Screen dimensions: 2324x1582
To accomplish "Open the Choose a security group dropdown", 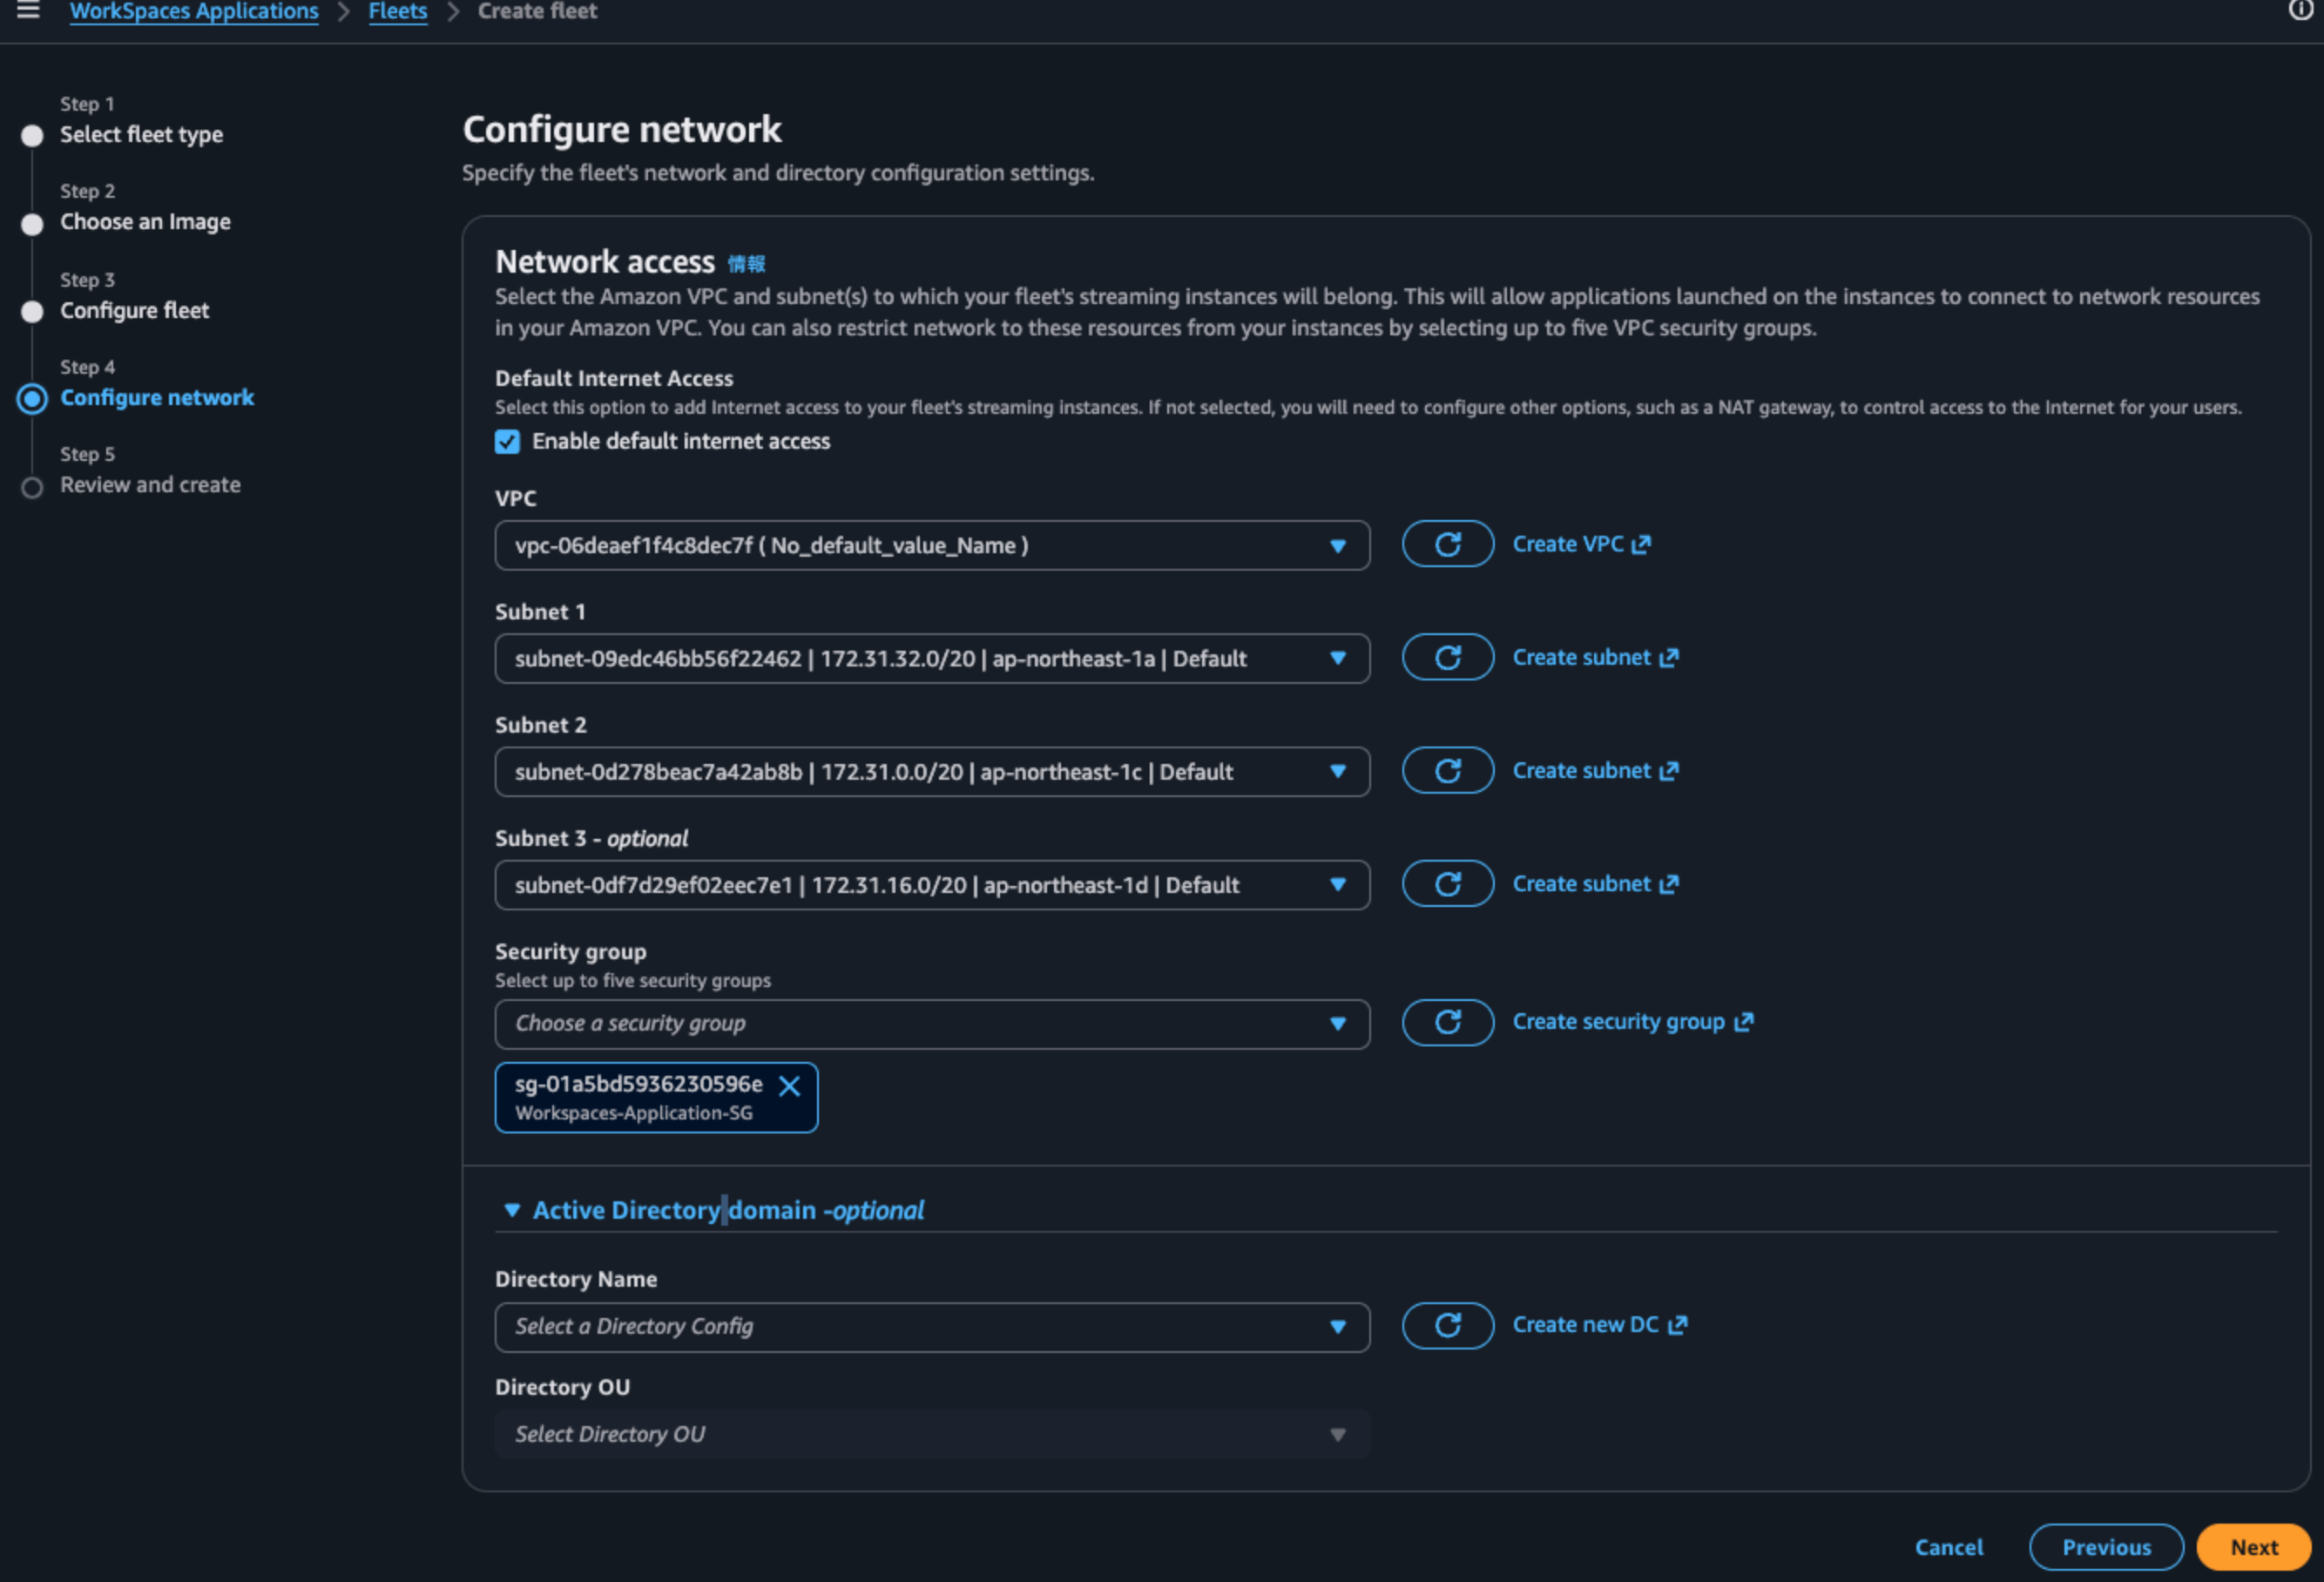I will (x=932, y=1023).
